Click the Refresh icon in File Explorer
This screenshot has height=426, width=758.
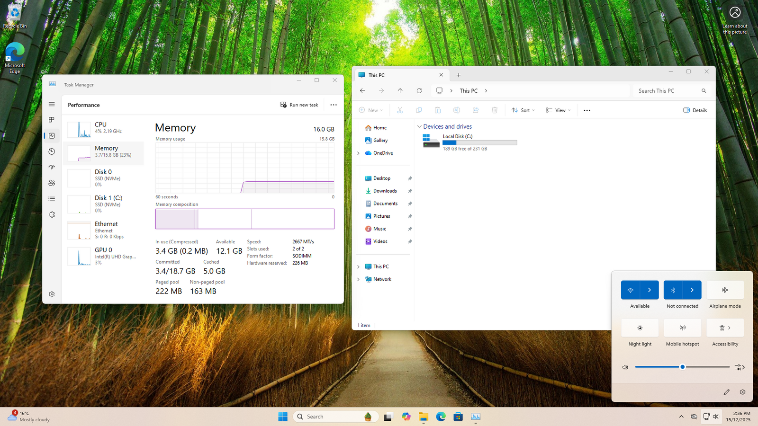(419, 91)
